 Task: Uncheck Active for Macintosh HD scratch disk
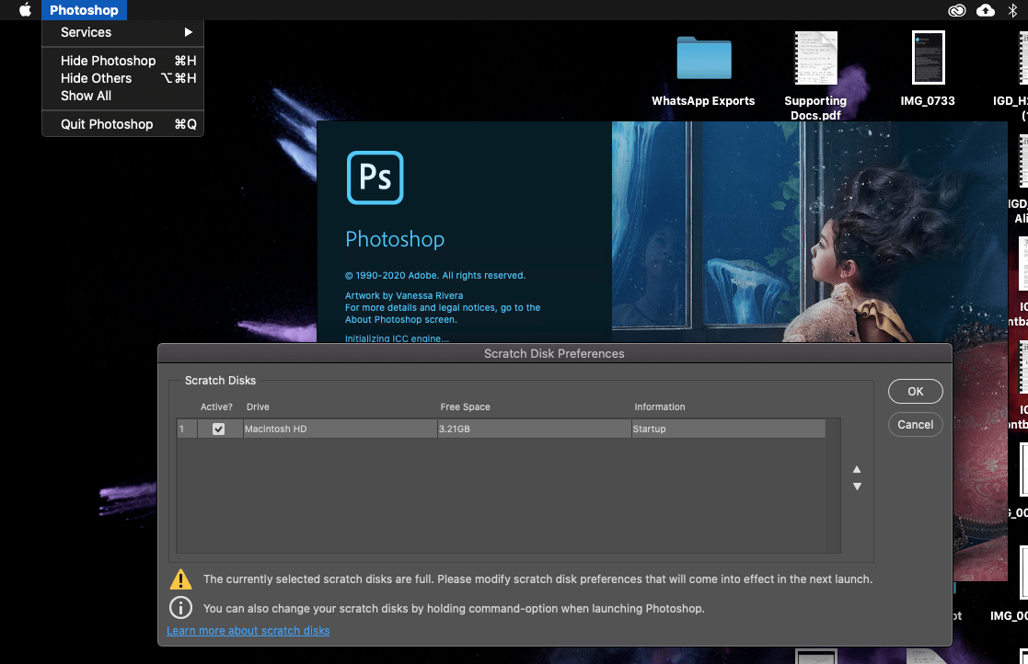[220, 428]
